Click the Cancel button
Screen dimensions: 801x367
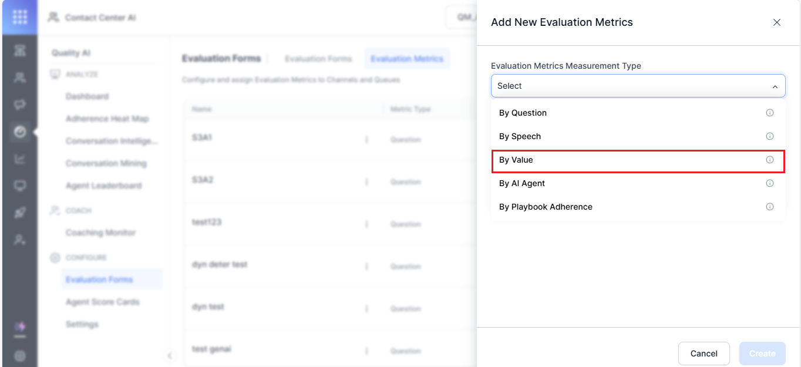coord(704,353)
